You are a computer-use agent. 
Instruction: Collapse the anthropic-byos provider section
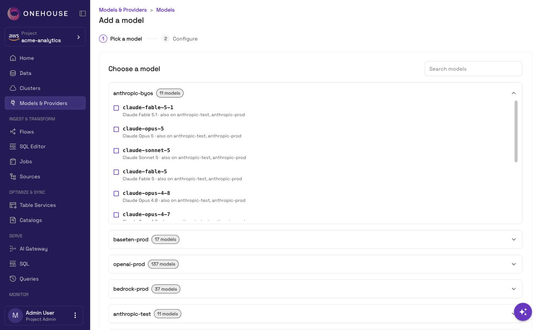514,93
